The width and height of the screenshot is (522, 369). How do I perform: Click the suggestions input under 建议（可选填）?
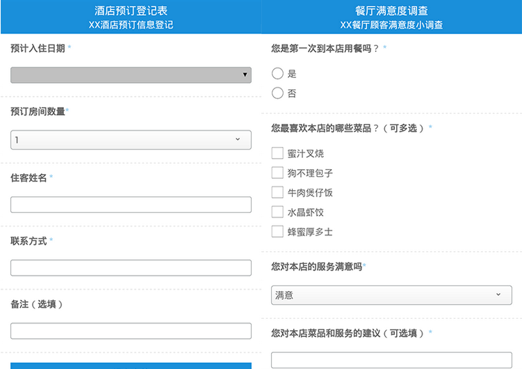click(391, 360)
